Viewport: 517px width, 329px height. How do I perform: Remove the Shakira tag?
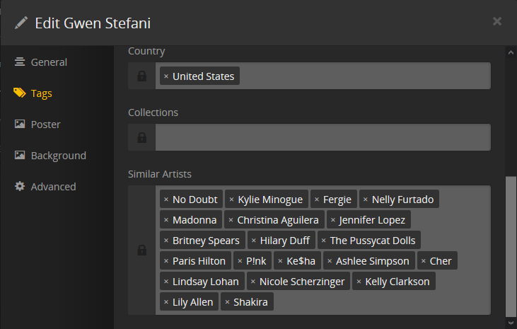coord(227,302)
